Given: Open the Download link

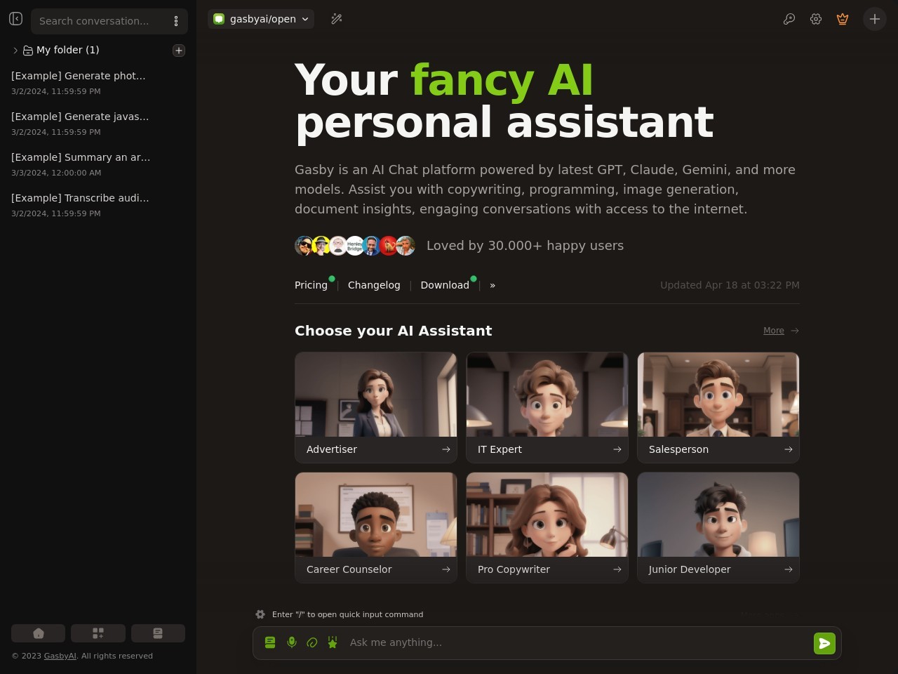Looking at the screenshot, I should coord(445,285).
